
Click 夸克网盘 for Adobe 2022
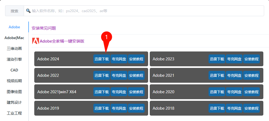pyautogui.click(x=119, y=75)
